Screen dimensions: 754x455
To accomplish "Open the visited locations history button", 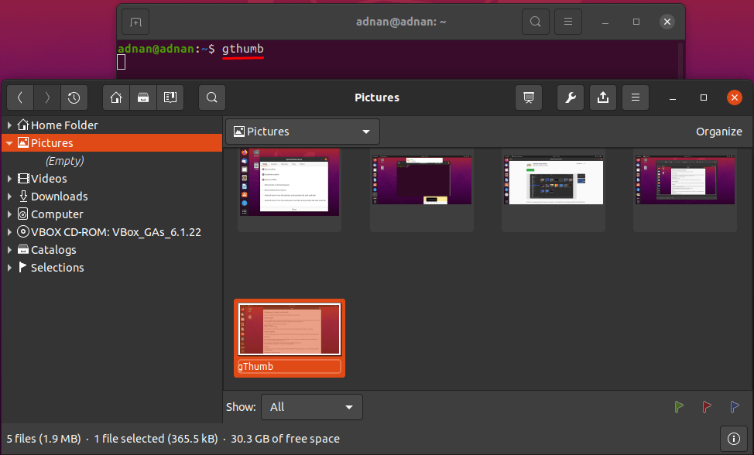I will pos(74,97).
